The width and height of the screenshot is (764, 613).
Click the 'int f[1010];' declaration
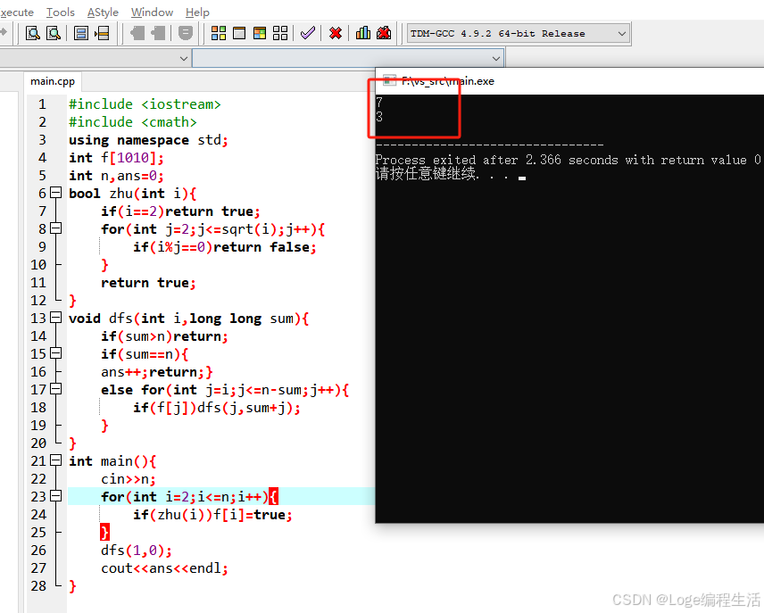tap(116, 158)
